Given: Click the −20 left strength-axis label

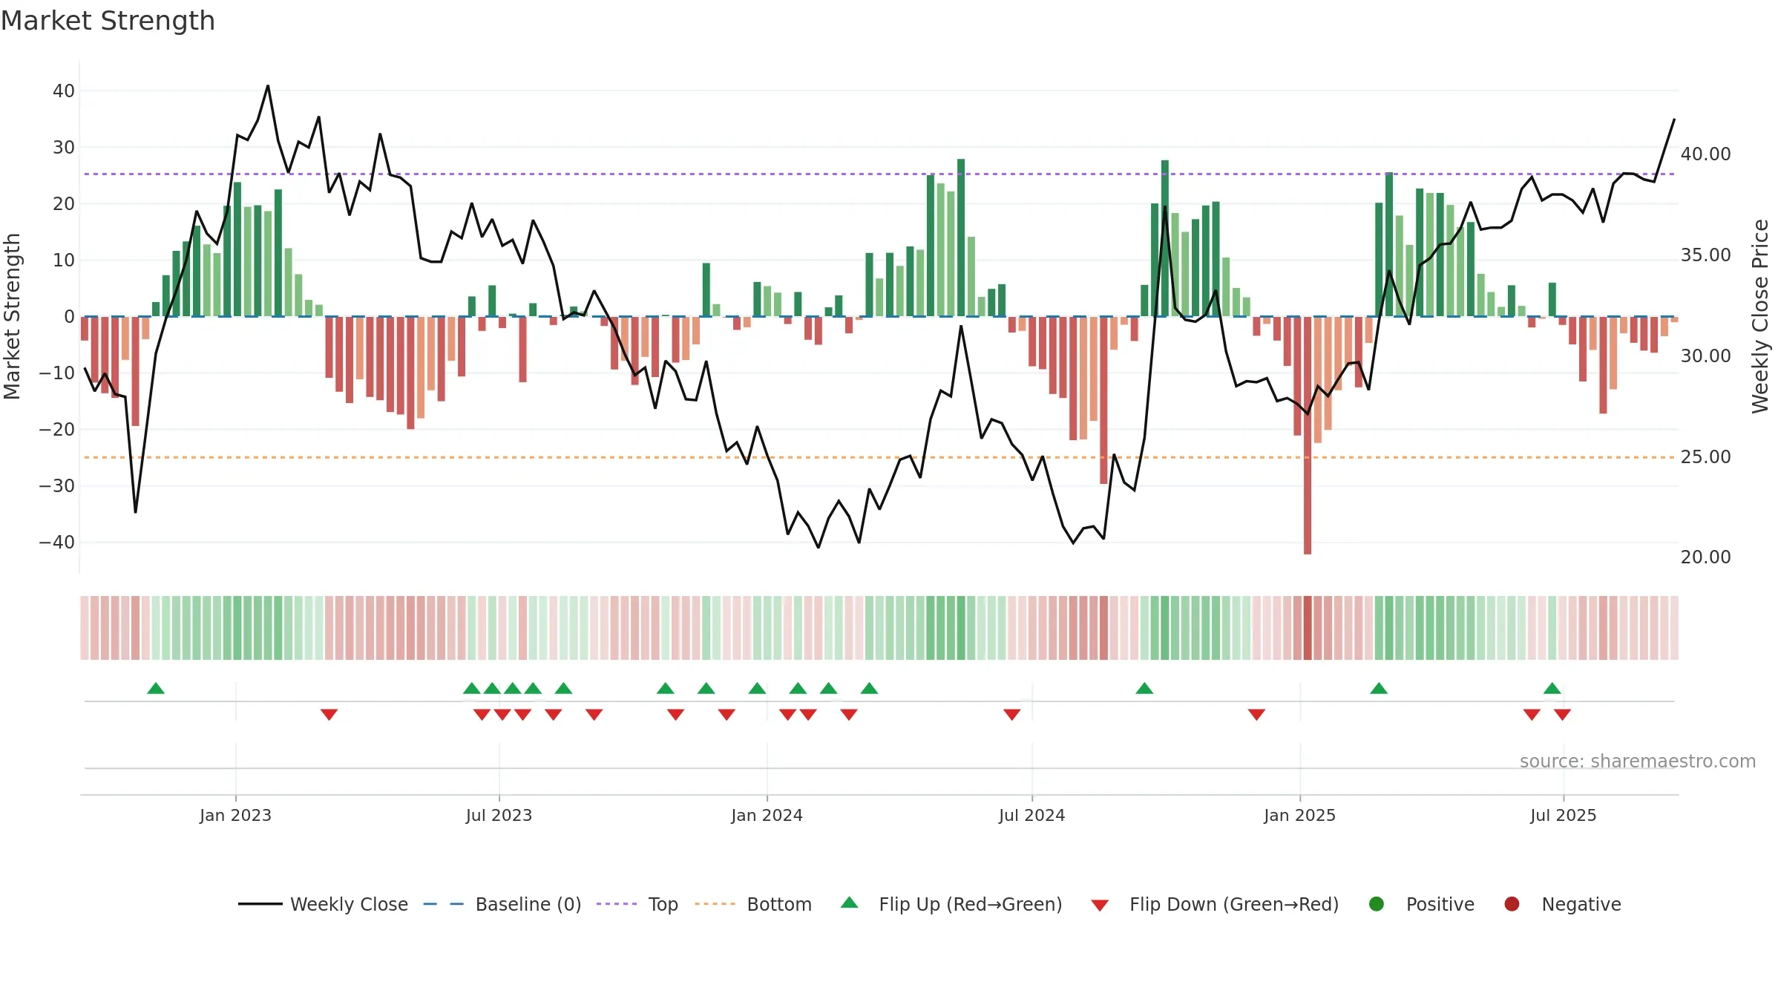Looking at the screenshot, I should pos(57,429).
